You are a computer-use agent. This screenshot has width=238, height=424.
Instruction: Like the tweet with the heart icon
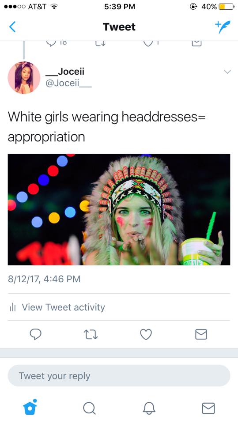[146, 334]
